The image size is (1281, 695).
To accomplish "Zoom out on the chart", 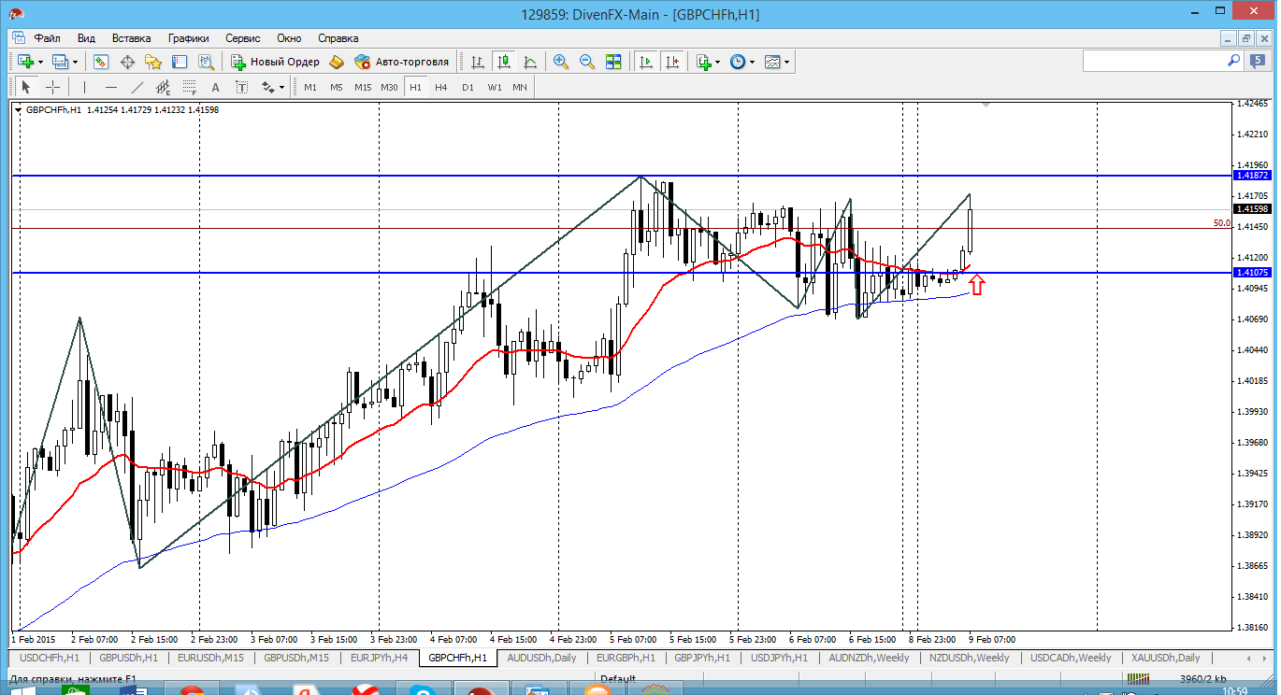I will [587, 62].
